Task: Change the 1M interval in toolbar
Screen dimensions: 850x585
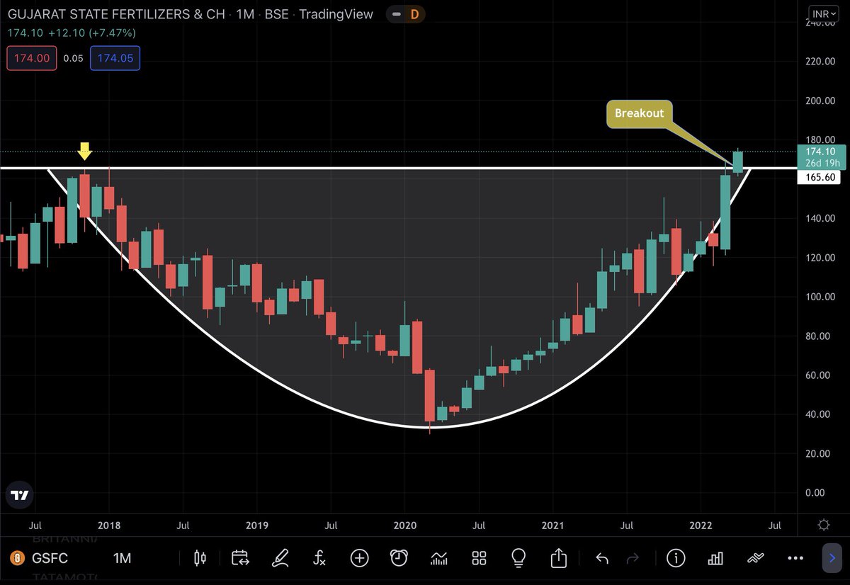Action: (122, 559)
